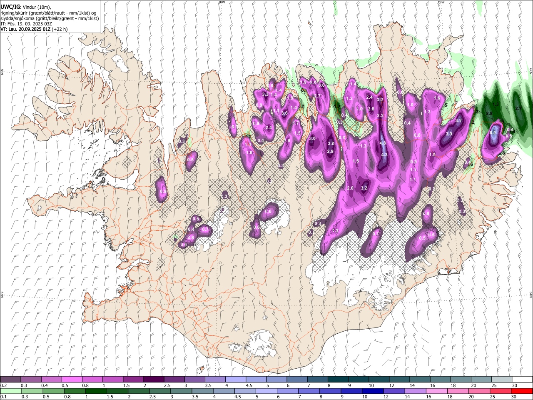533x400 pixels.
Task: Click the 'UWC/IG' title text
Action: pyautogui.click(x=10, y=7)
